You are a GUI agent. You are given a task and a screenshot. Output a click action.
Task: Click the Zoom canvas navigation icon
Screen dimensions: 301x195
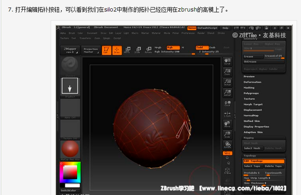point(228,72)
